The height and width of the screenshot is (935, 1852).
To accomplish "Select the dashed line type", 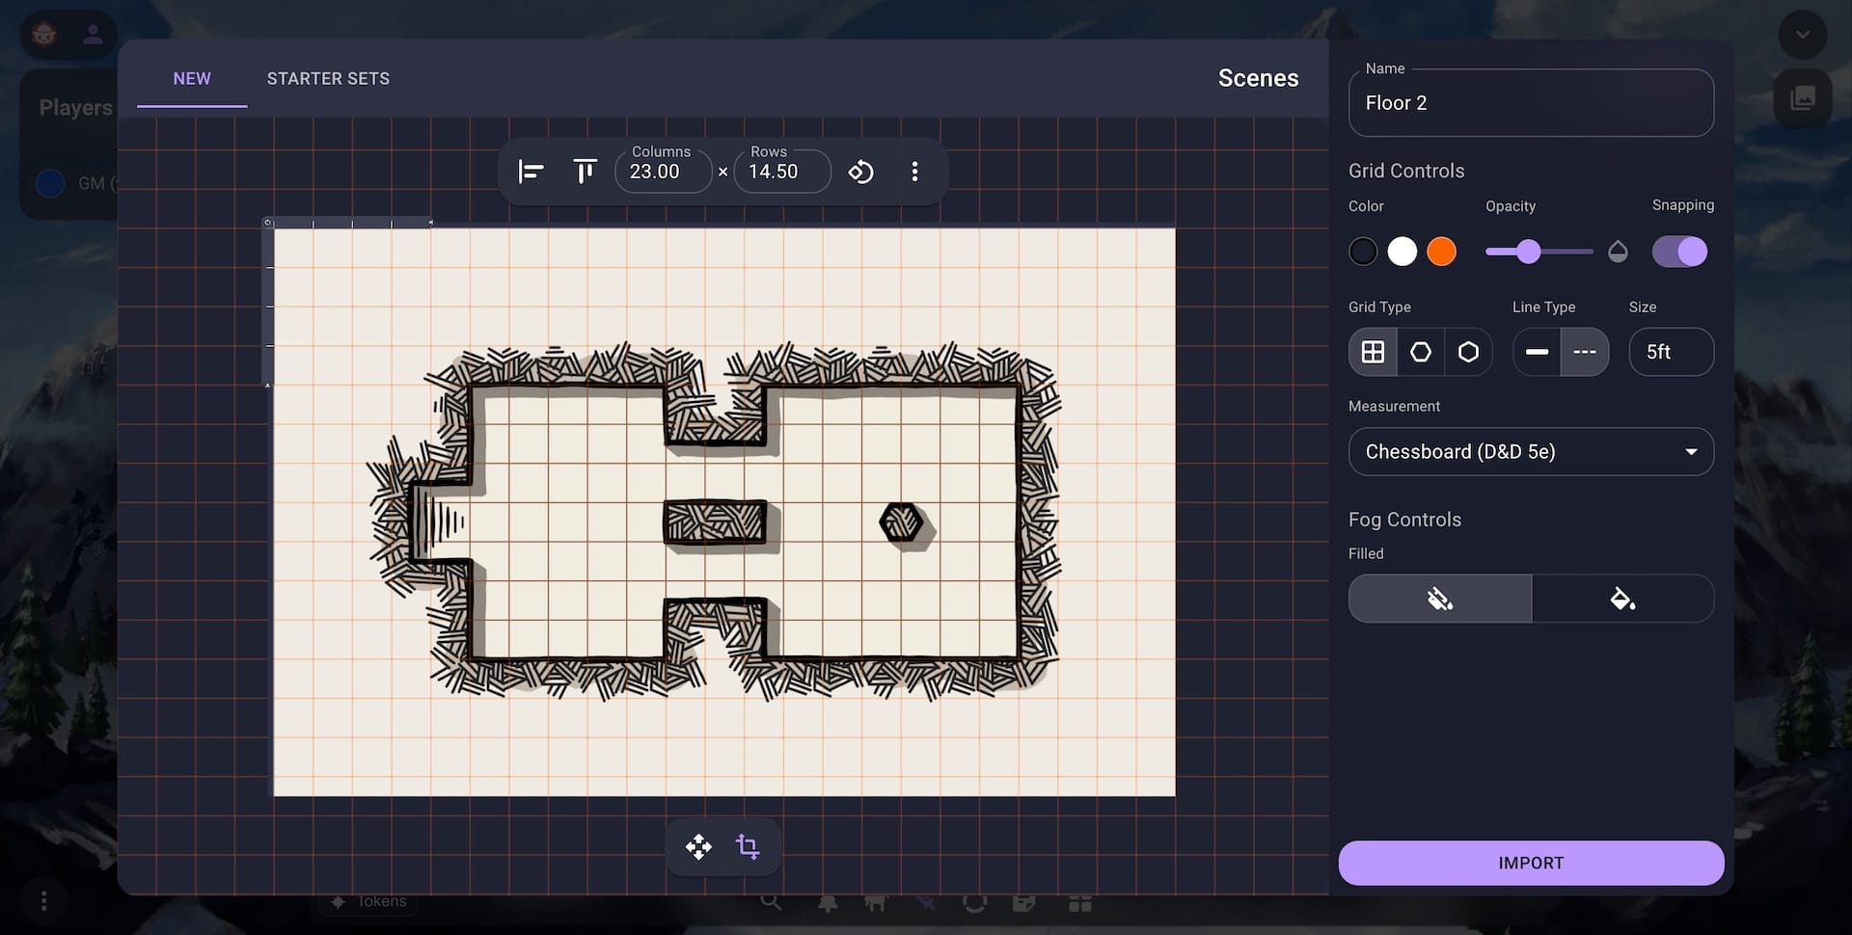I will (1585, 352).
